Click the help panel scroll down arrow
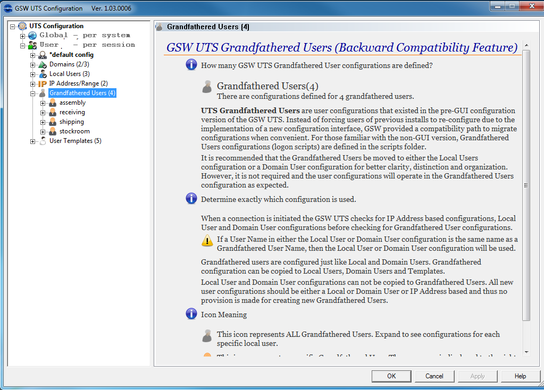Image resolution: width=544 pixels, height=390 pixels. pos(526,352)
